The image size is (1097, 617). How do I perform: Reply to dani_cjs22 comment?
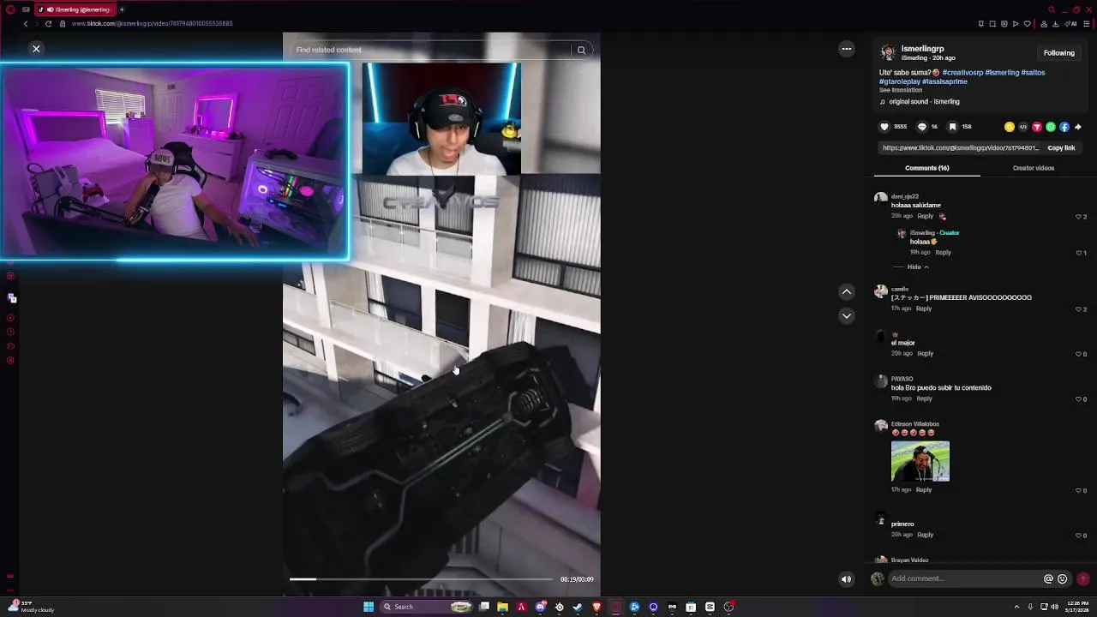(925, 216)
